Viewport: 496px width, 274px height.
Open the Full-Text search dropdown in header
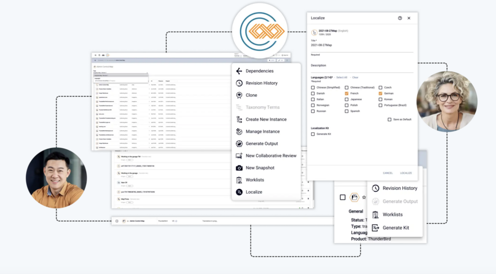pos(237,56)
